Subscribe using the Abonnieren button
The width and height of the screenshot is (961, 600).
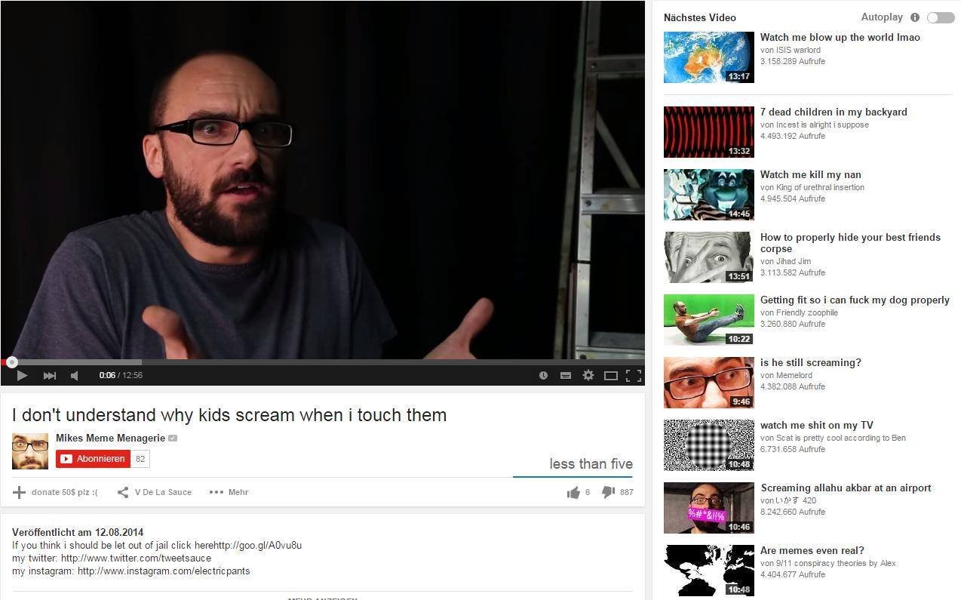pos(93,459)
